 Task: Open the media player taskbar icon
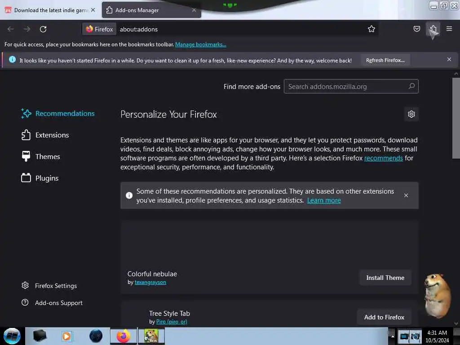point(66,336)
